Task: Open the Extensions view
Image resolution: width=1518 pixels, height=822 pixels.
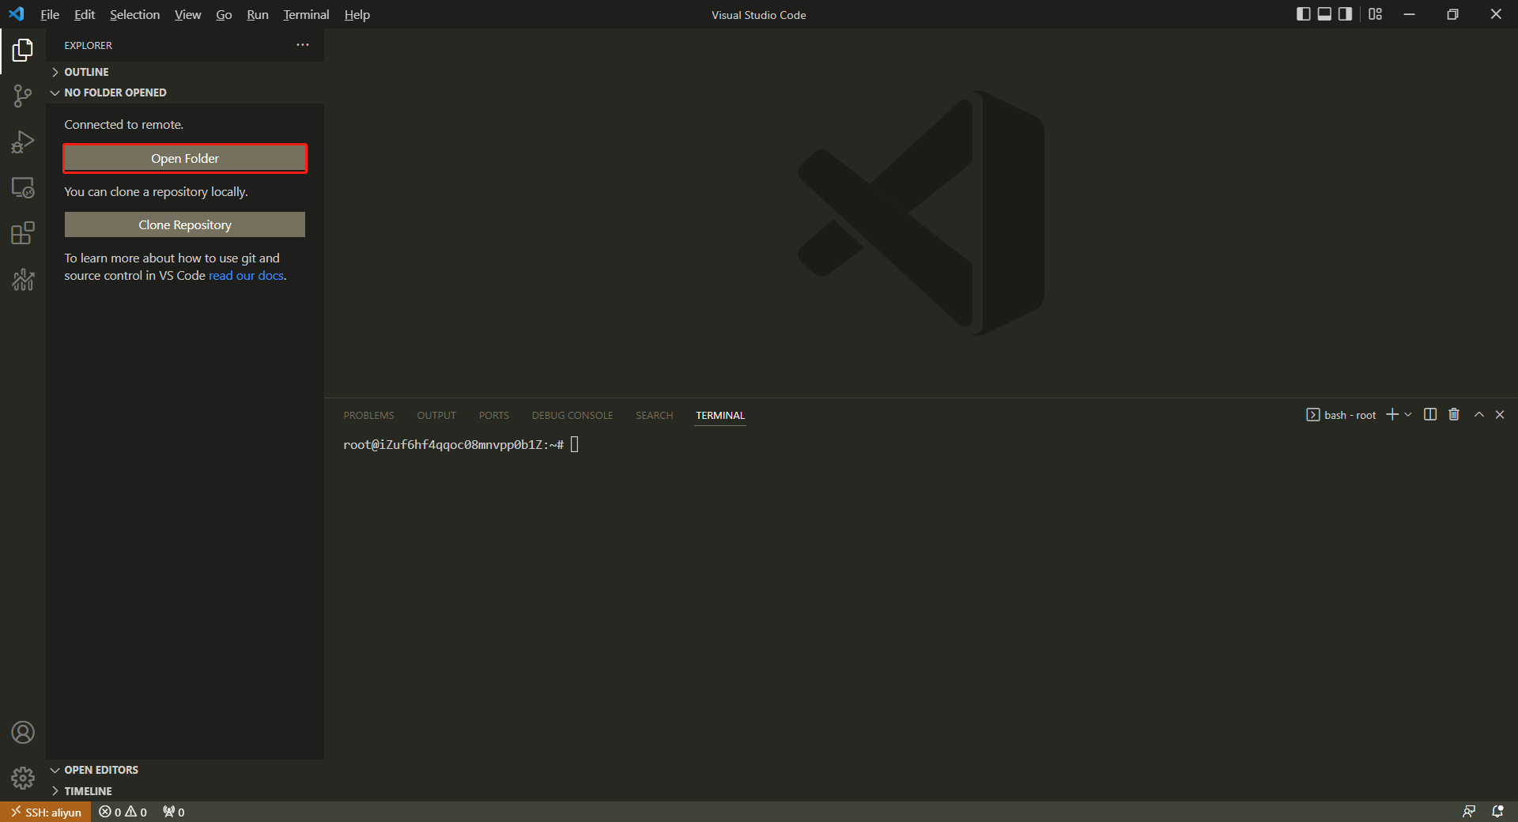Action: [x=23, y=233]
